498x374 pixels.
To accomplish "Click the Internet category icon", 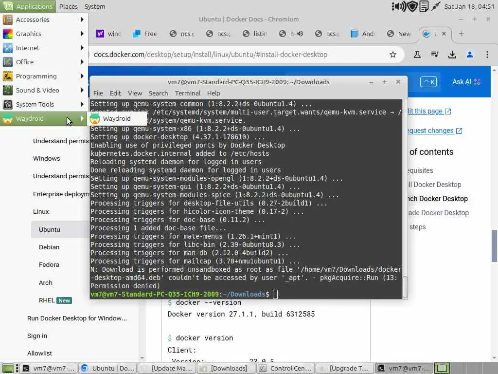I will pyautogui.click(x=8, y=48).
